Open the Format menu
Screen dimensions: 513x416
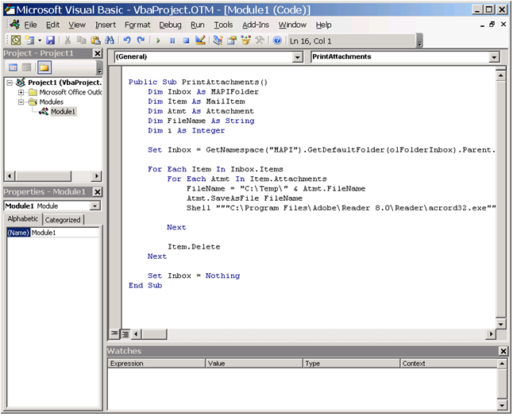[x=137, y=25]
